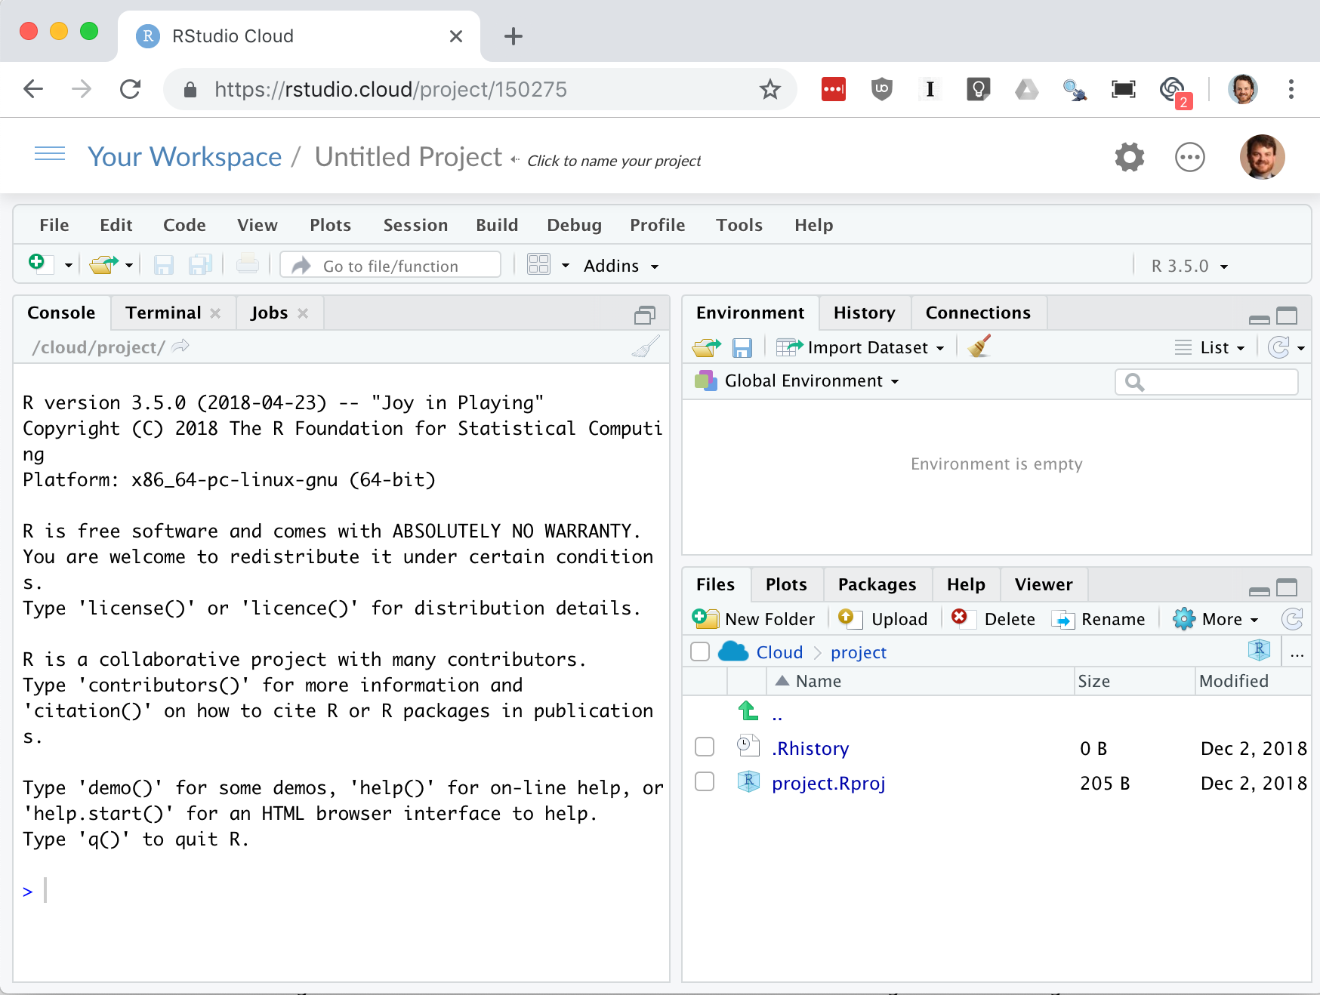Clear the console with the broom icon
This screenshot has height=995, width=1320.
point(646,347)
